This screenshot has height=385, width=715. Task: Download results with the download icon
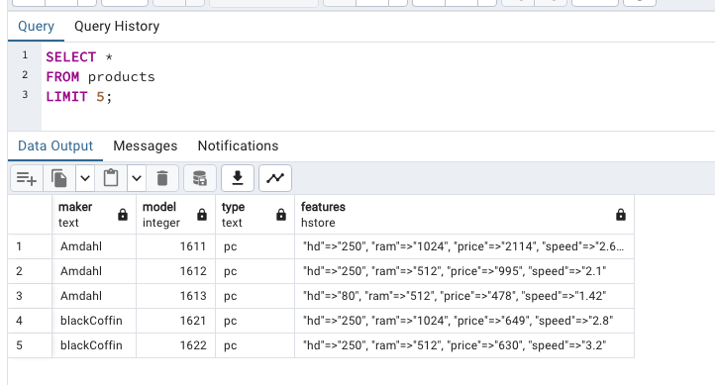(238, 178)
